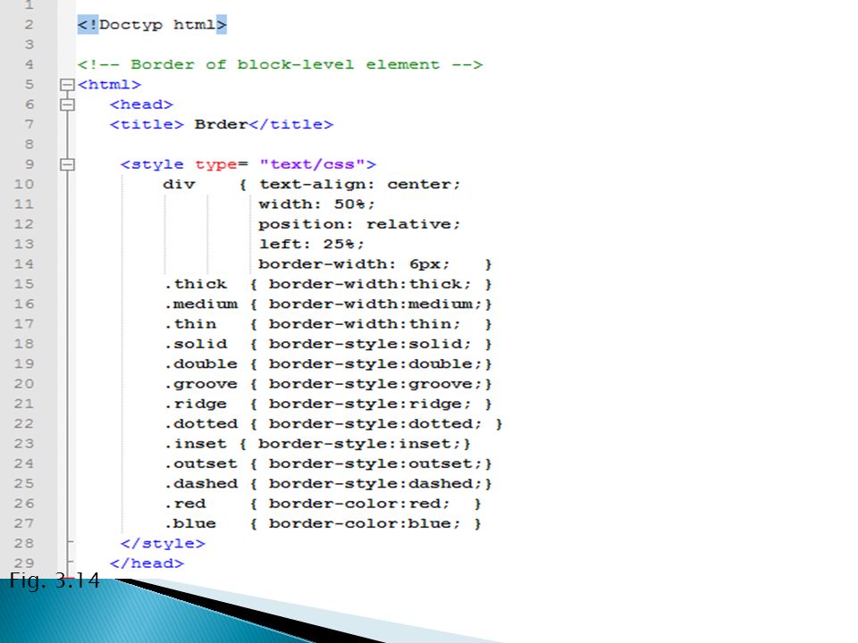Click the width: 50% declaration
This screenshot has height=643, width=858.
(x=316, y=205)
